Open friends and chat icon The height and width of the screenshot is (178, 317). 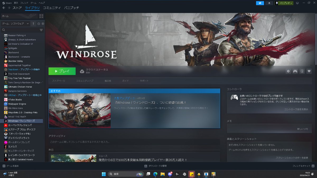click(313, 166)
